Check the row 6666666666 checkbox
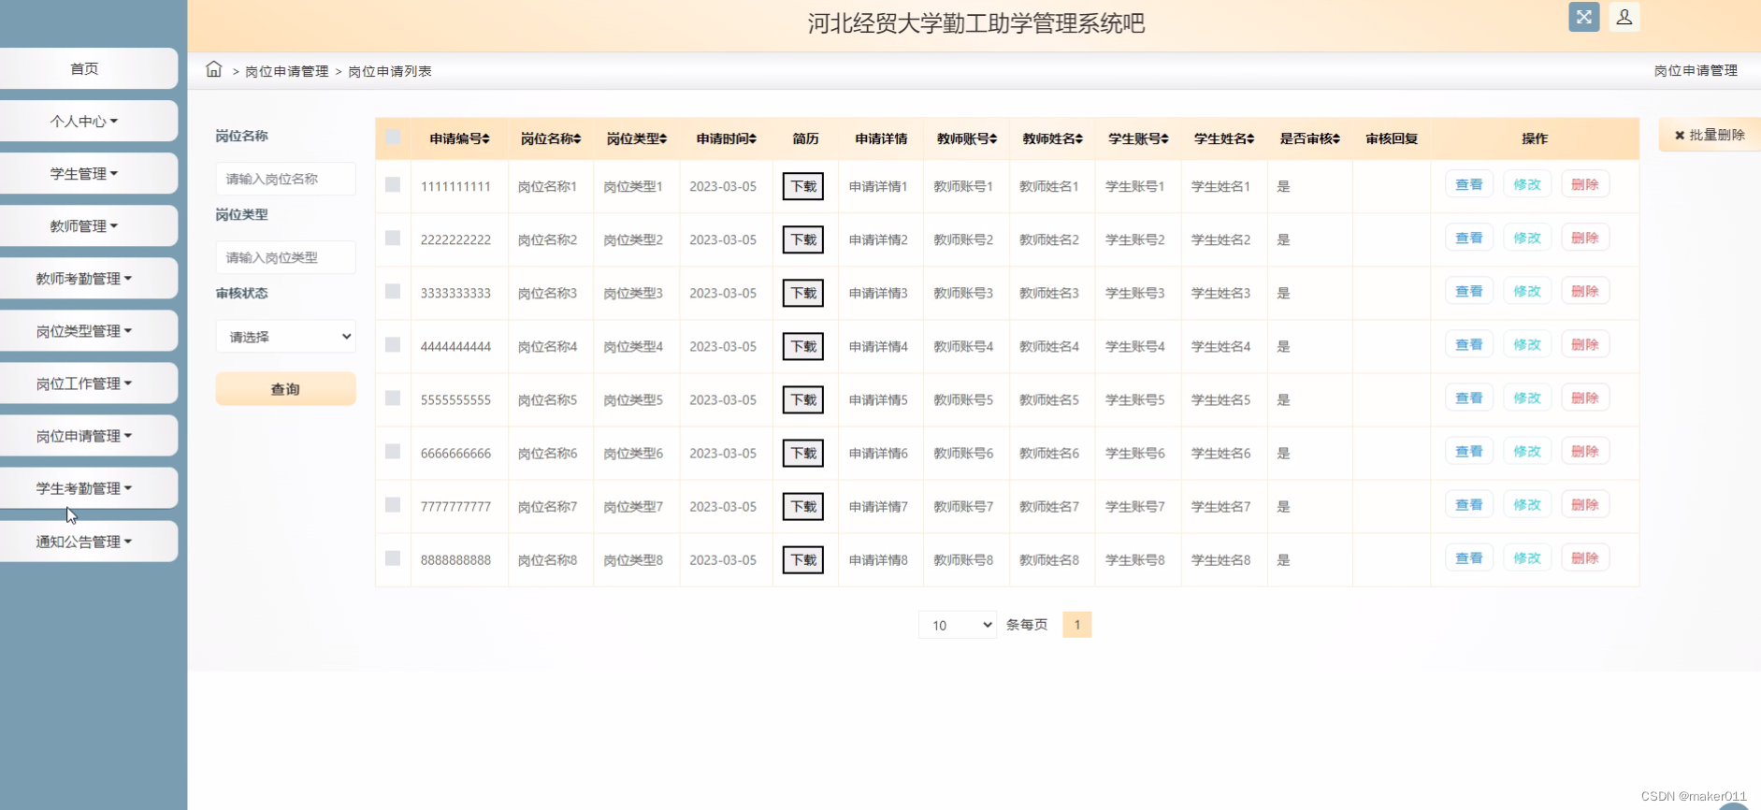Screen dimensions: 1761x810 [393, 452]
